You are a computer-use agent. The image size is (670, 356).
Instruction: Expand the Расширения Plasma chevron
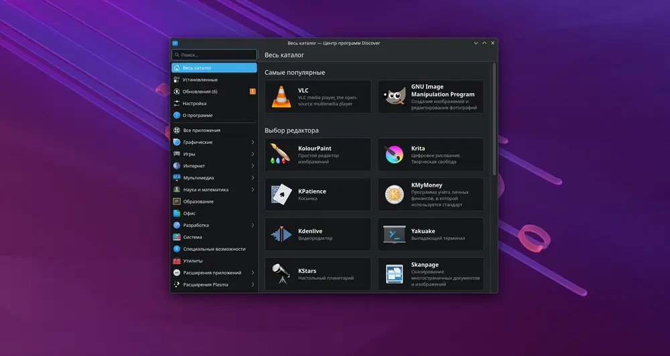pyautogui.click(x=253, y=284)
